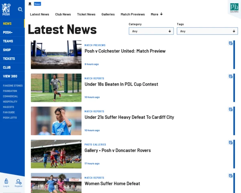
Task: Click Doncaster Rovers match gallery thumbnail
Action: [x=56, y=154]
